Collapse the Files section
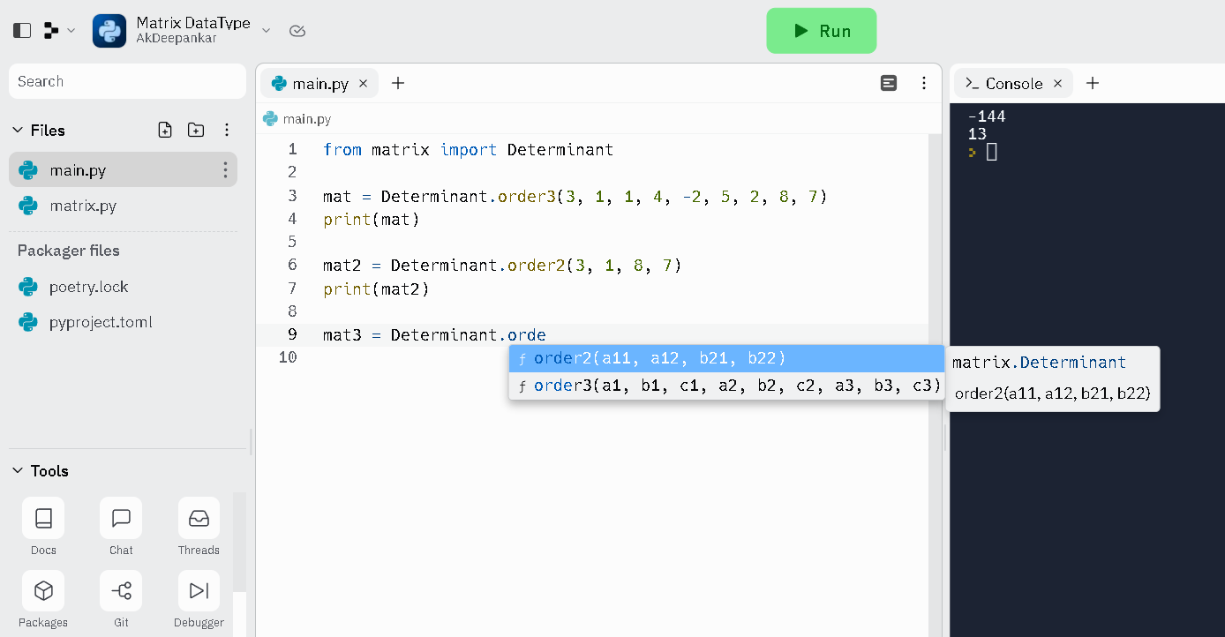 (18, 130)
